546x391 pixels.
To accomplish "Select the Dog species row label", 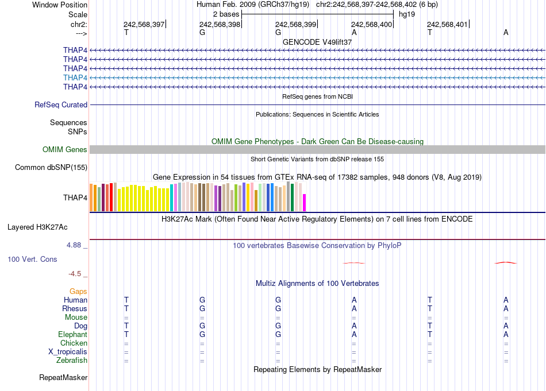I will click(81, 326).
